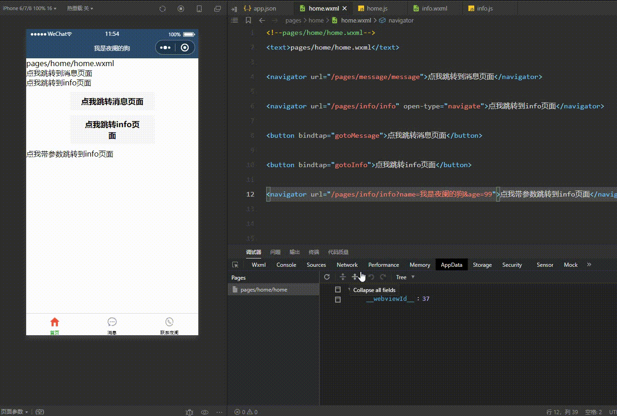Screen dimensions: 617x416
Task: Tap the mini program capsule menu dots
Action: pos(165,48)
